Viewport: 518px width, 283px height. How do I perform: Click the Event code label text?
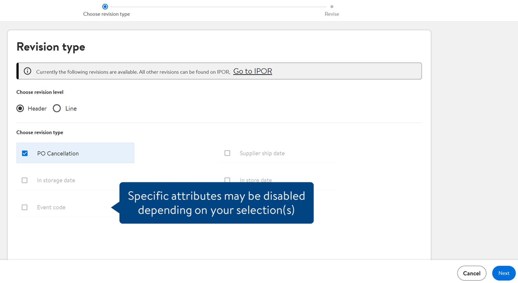51,207
